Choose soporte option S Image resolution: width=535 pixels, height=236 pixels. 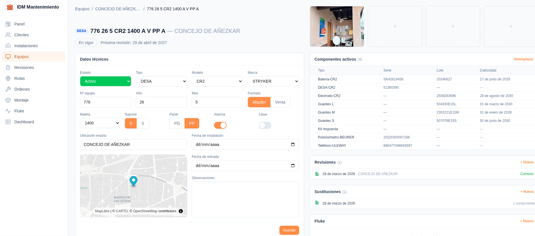tap(143, 123)
